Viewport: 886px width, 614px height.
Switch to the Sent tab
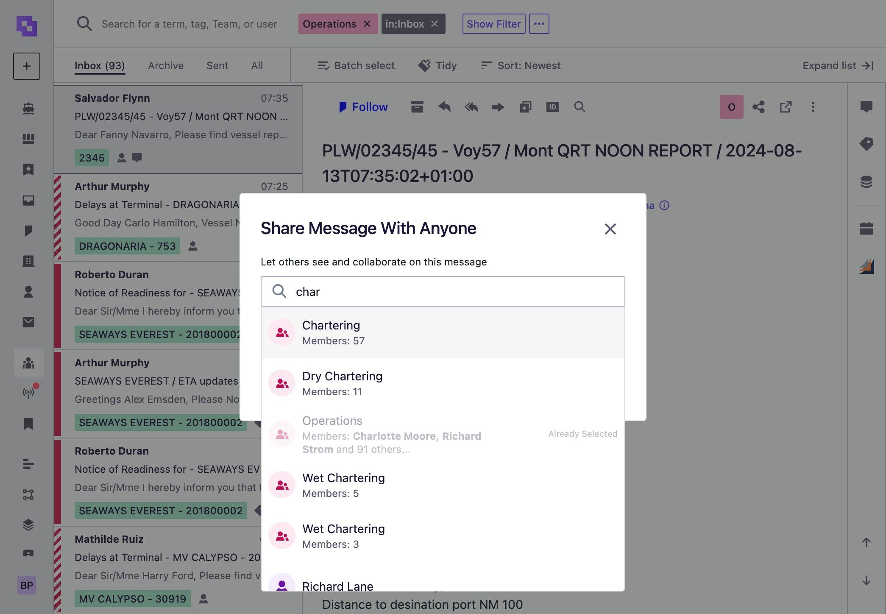pos(217,66)
